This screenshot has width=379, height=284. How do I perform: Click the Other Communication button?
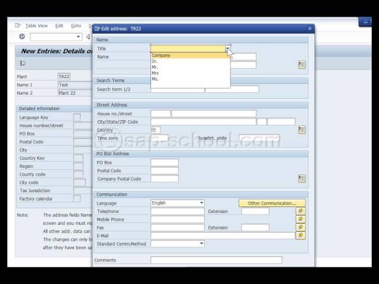click(x=272, y=203)
